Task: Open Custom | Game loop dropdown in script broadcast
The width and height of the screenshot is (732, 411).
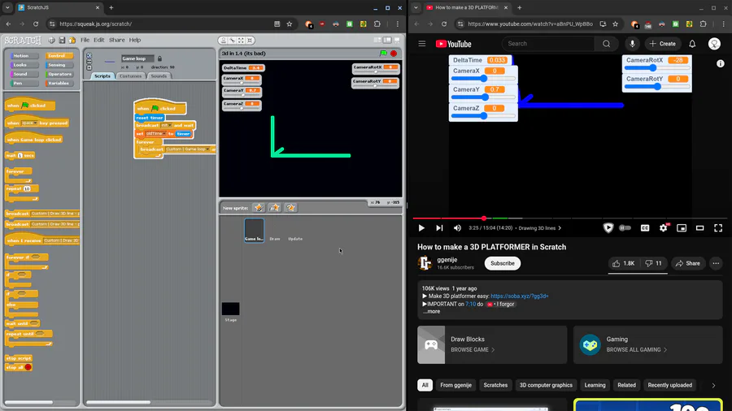Action: point(188,149)
